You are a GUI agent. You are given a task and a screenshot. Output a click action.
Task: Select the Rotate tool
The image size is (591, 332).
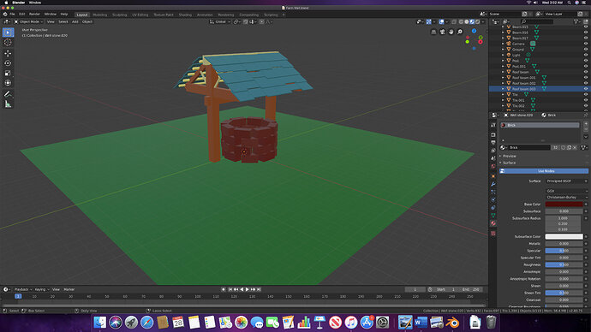click(8, 62)
